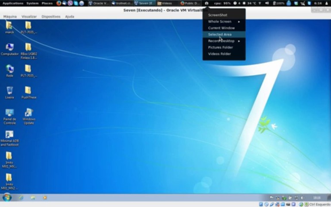The width and height of the screenshot is (331, 207).
Task: Choose Current Window capture option
Action: [x=224, y=28]
